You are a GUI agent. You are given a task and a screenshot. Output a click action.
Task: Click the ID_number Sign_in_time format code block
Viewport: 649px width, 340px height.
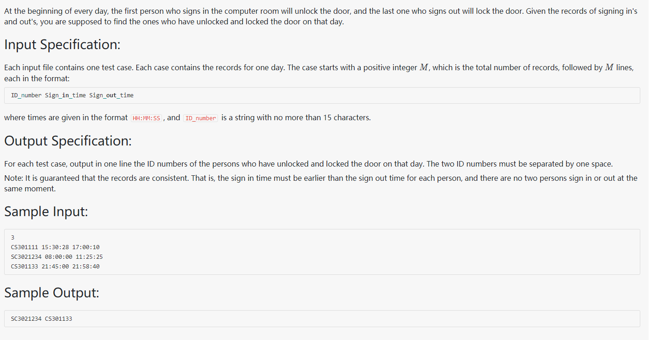[322, 95]
